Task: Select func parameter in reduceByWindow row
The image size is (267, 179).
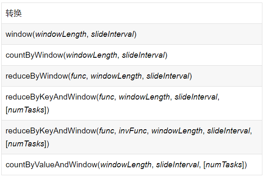Action: point(78,76)
